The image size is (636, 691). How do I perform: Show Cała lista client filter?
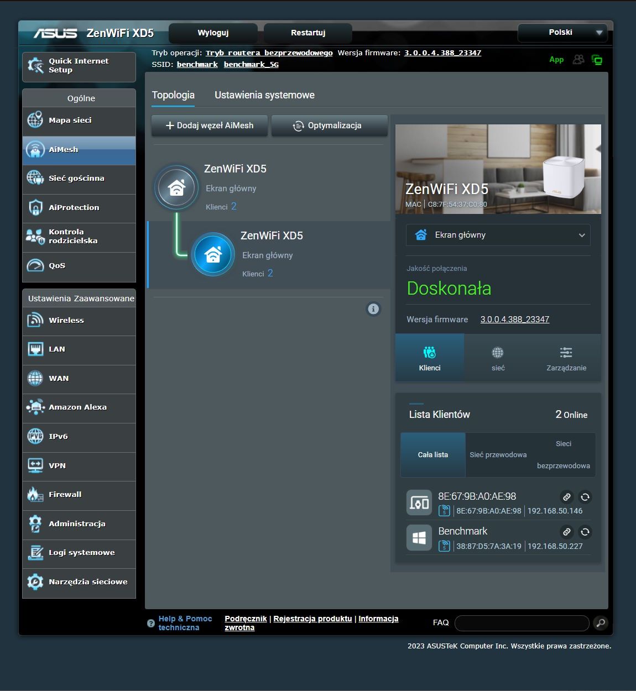pyautogui.click(x=433, y=455)
